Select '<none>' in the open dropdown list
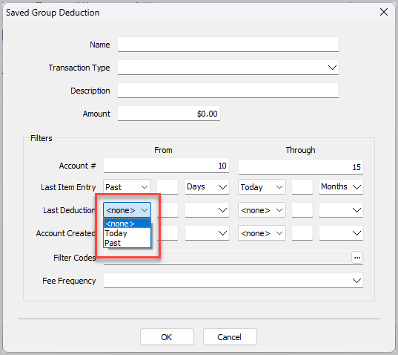The image size is (398, 355). pyautogui.click(x=127, y=224)
